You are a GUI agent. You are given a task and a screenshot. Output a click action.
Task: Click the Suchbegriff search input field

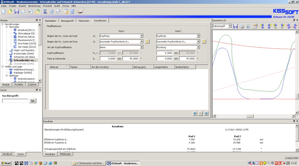[x=15, y=101]
